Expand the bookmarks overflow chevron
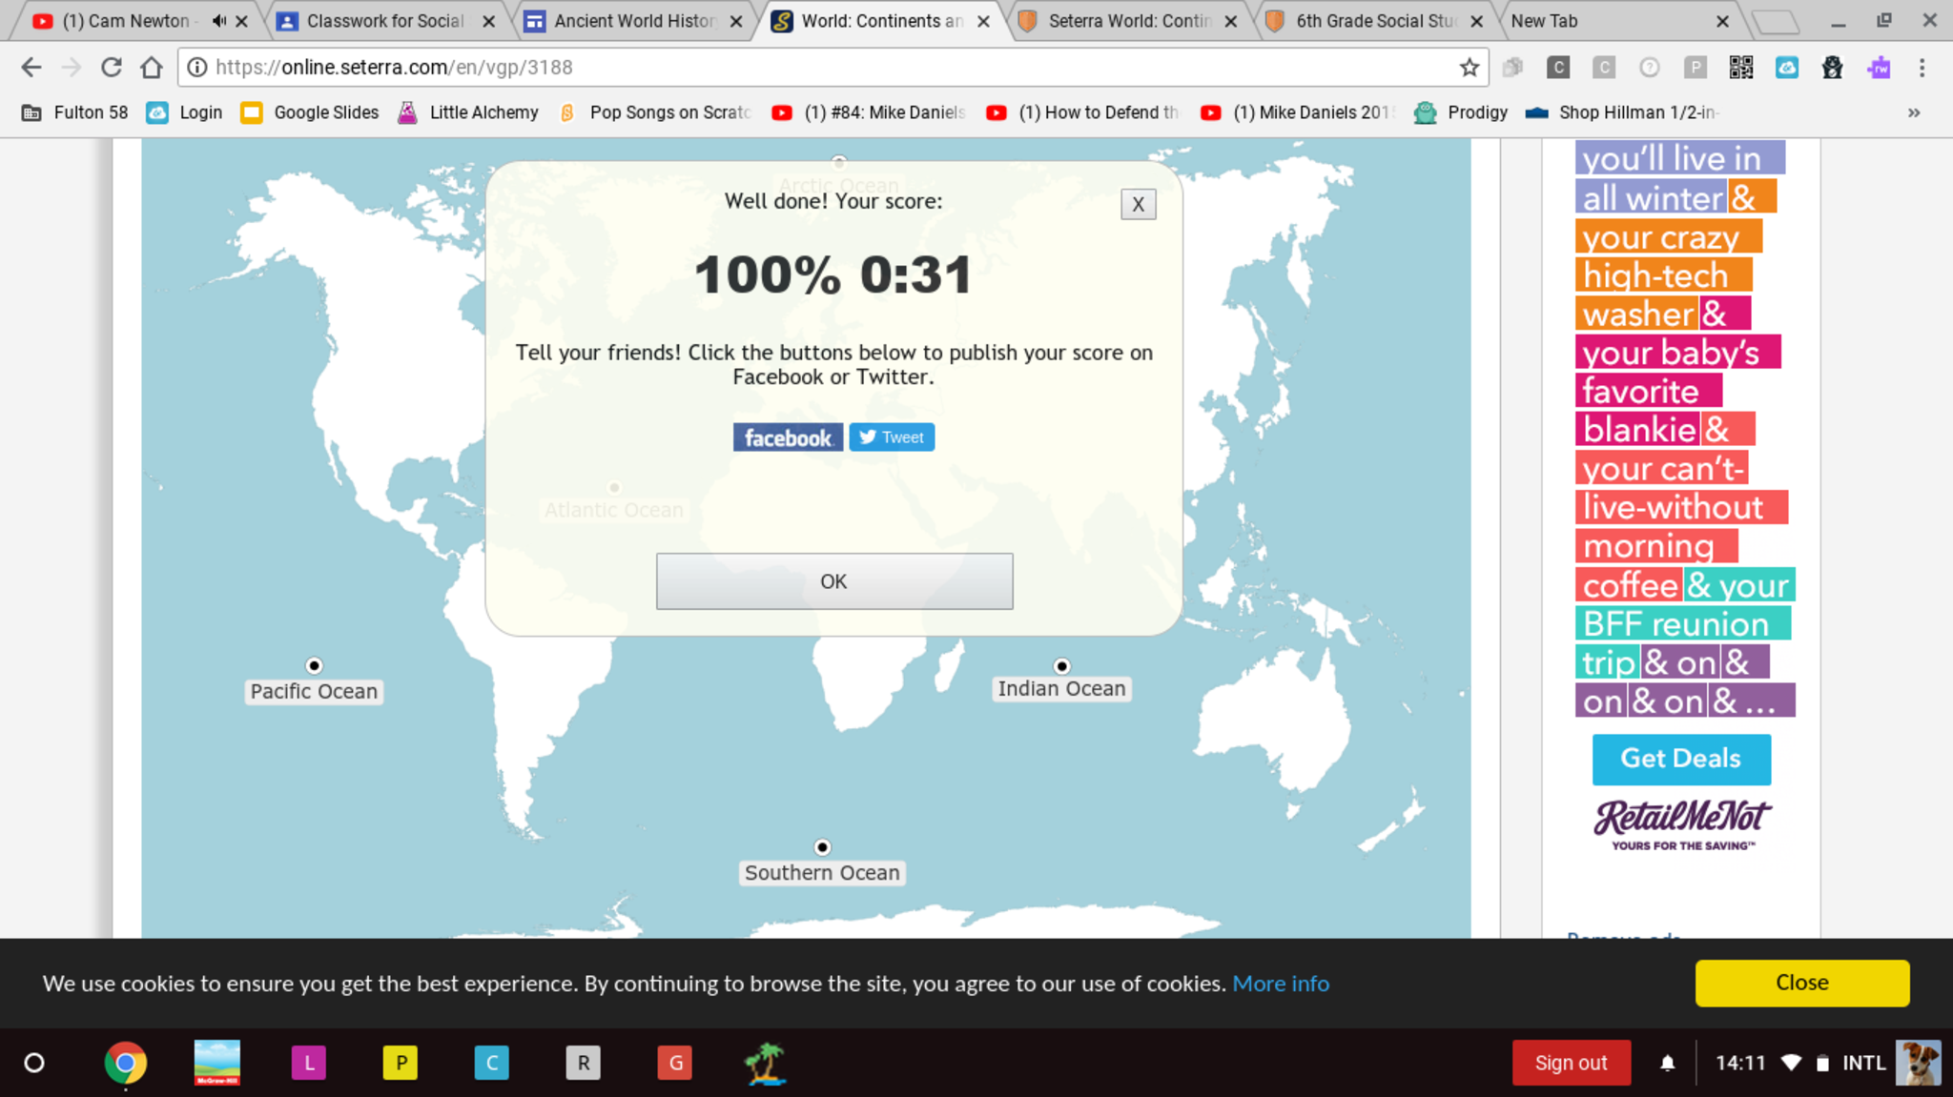Screen dimensions: 1953x1097 [x=1913, y=112]
